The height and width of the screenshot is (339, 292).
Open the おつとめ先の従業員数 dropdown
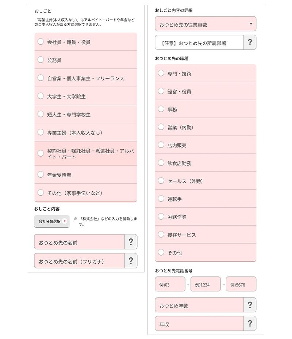(x=205, y=24)
